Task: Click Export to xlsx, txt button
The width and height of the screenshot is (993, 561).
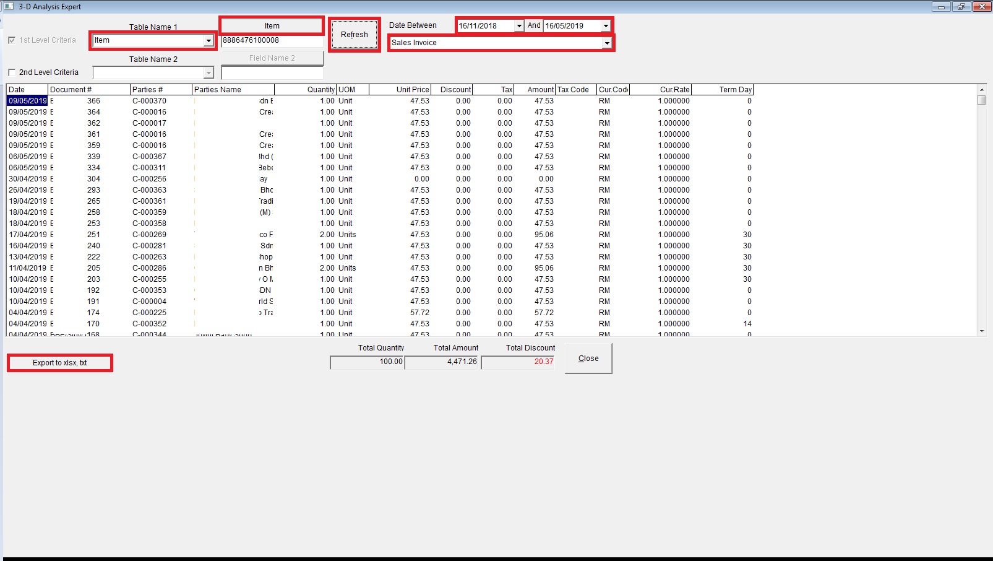Action: point(60,363)
